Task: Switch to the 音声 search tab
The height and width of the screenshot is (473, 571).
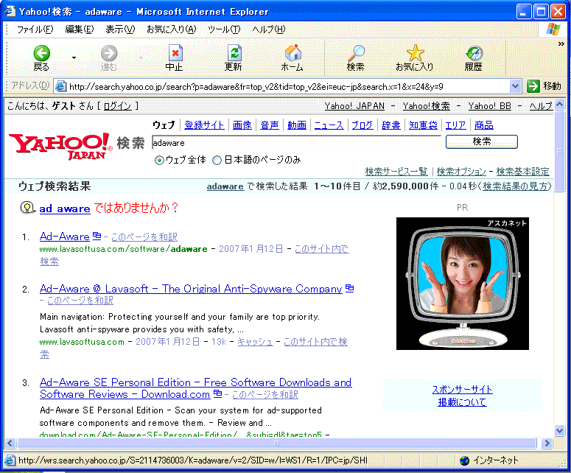Action: (x=270, y=125)
